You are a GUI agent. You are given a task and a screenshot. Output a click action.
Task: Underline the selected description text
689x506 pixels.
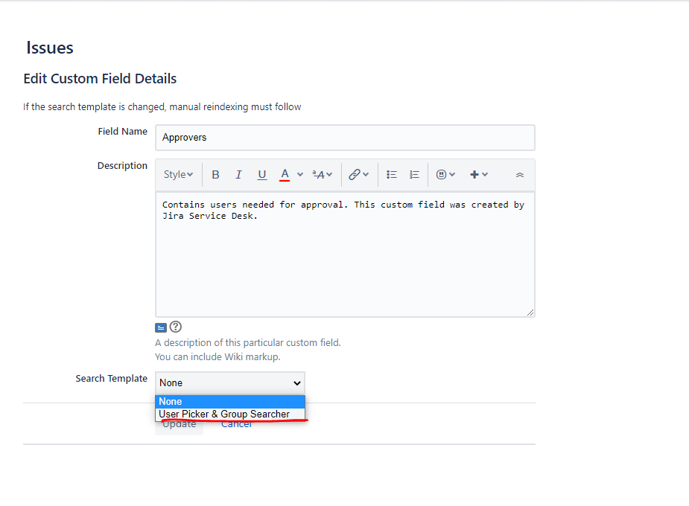262,175
